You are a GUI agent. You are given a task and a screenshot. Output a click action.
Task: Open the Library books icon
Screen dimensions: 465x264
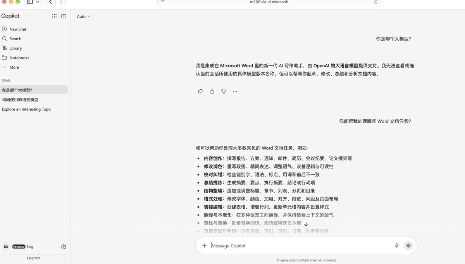[5, 48]
